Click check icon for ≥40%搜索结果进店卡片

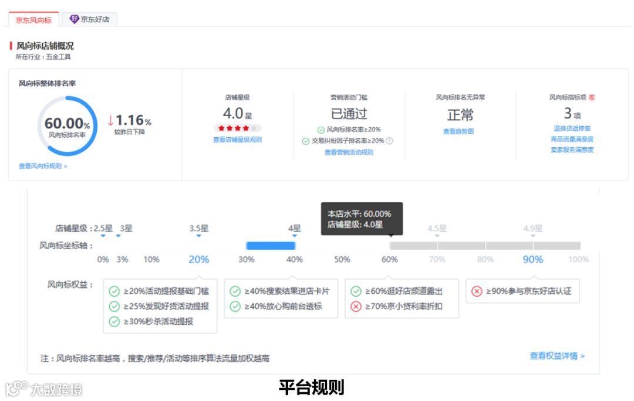[x=235, y=291]
